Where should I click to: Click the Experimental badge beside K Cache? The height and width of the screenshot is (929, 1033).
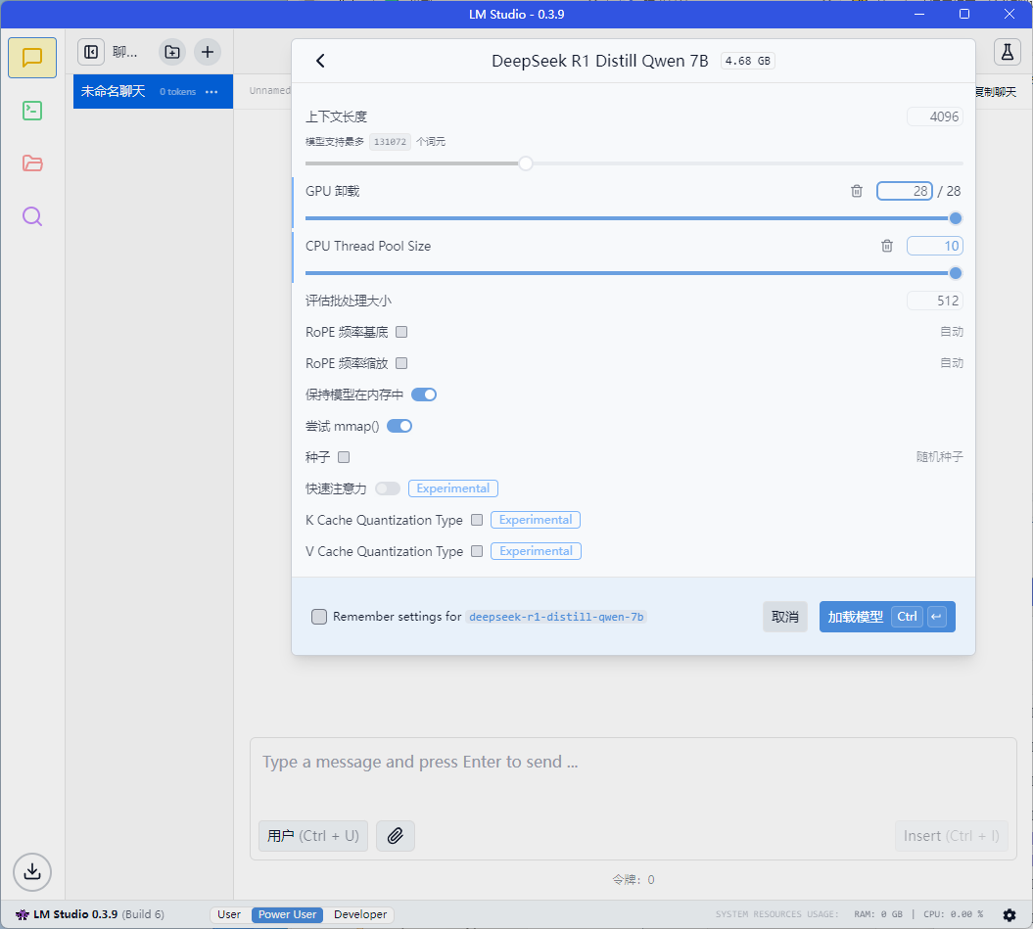[536, 520]
